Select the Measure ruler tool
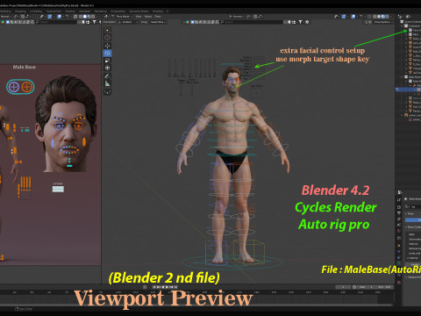421x316 pixels. click(x=108, y=83)
